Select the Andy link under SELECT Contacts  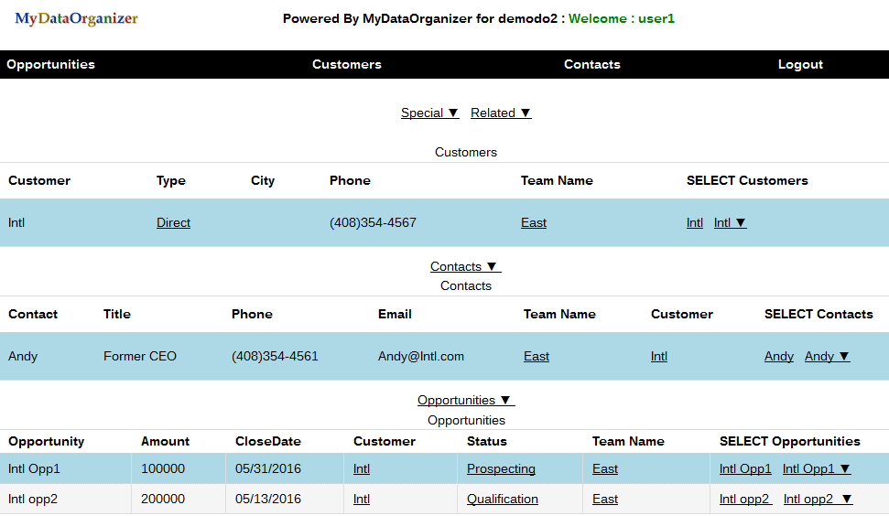(x=779, y=356)
